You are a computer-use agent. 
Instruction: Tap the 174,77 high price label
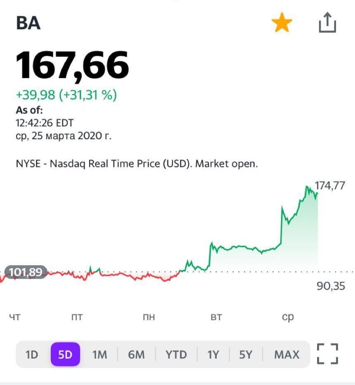point(330,185)
